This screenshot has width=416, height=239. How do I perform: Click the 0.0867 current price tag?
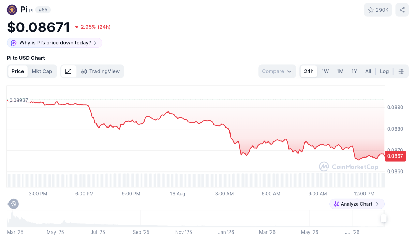click(395, 156)
